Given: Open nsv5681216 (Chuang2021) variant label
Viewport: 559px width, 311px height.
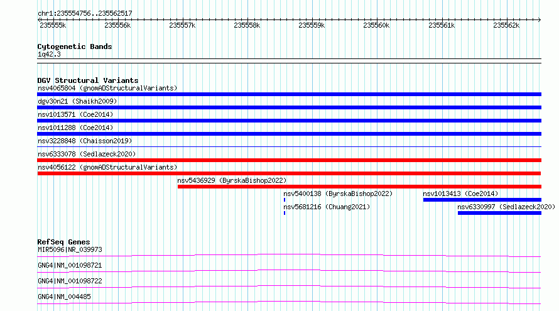Looking at the screenshot, I should point(327,207).
